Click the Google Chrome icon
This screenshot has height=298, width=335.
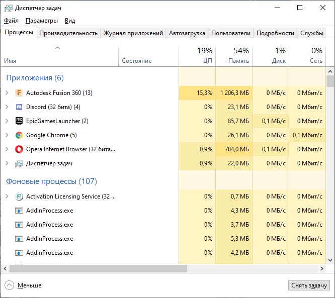[x=19, y=135]
